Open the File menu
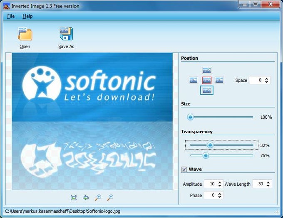The width and height of the screenshot is (283, 218). pyautogui.click(x=11, y=16)
